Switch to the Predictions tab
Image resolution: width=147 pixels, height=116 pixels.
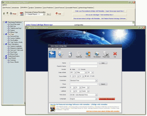point(38,8)
